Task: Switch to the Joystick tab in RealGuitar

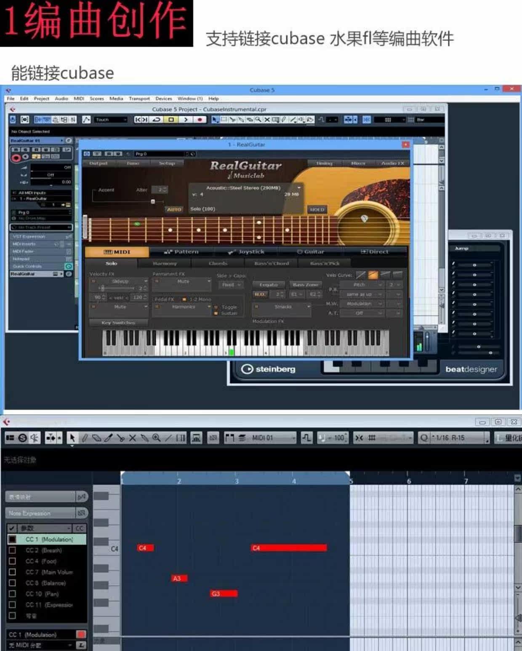Action: tap(246, 252)
